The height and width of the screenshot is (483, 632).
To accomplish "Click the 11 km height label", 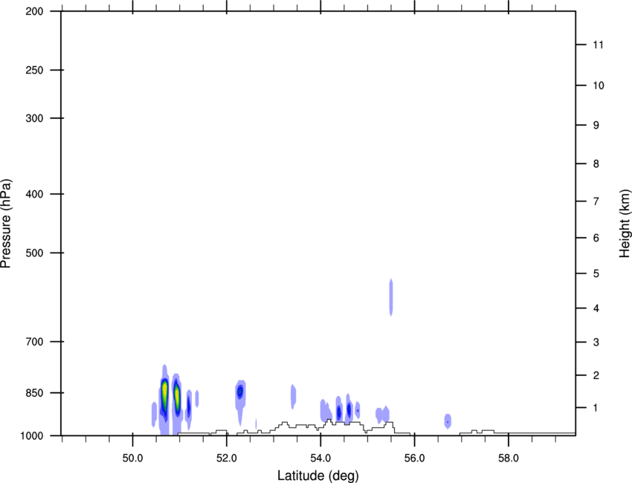I will pyautogui.click(x=599, y=45).
